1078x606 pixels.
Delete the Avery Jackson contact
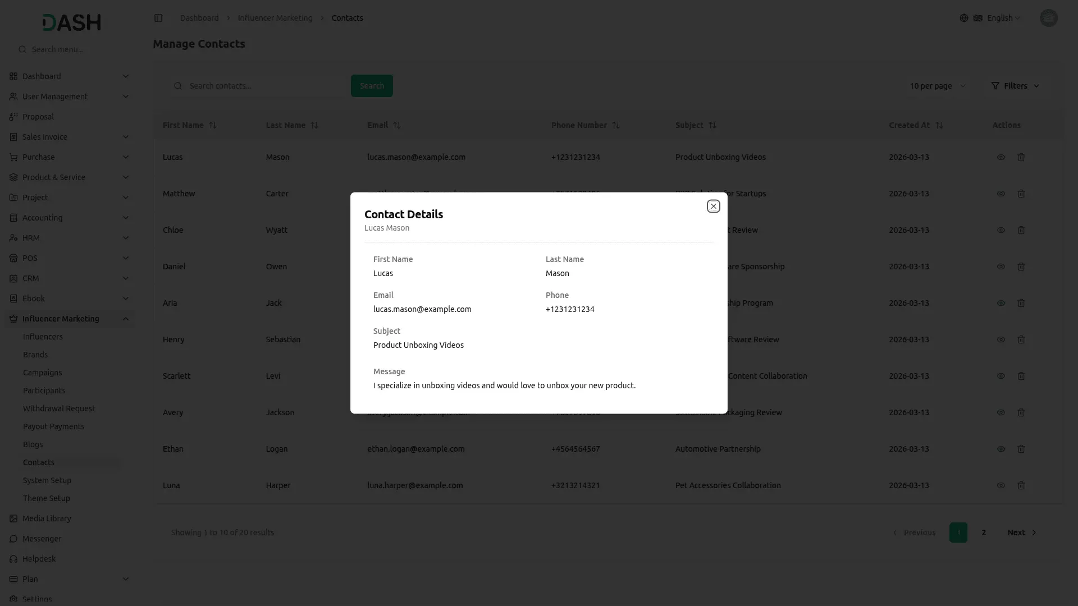pyautogui.click(x=1021, y=412)
